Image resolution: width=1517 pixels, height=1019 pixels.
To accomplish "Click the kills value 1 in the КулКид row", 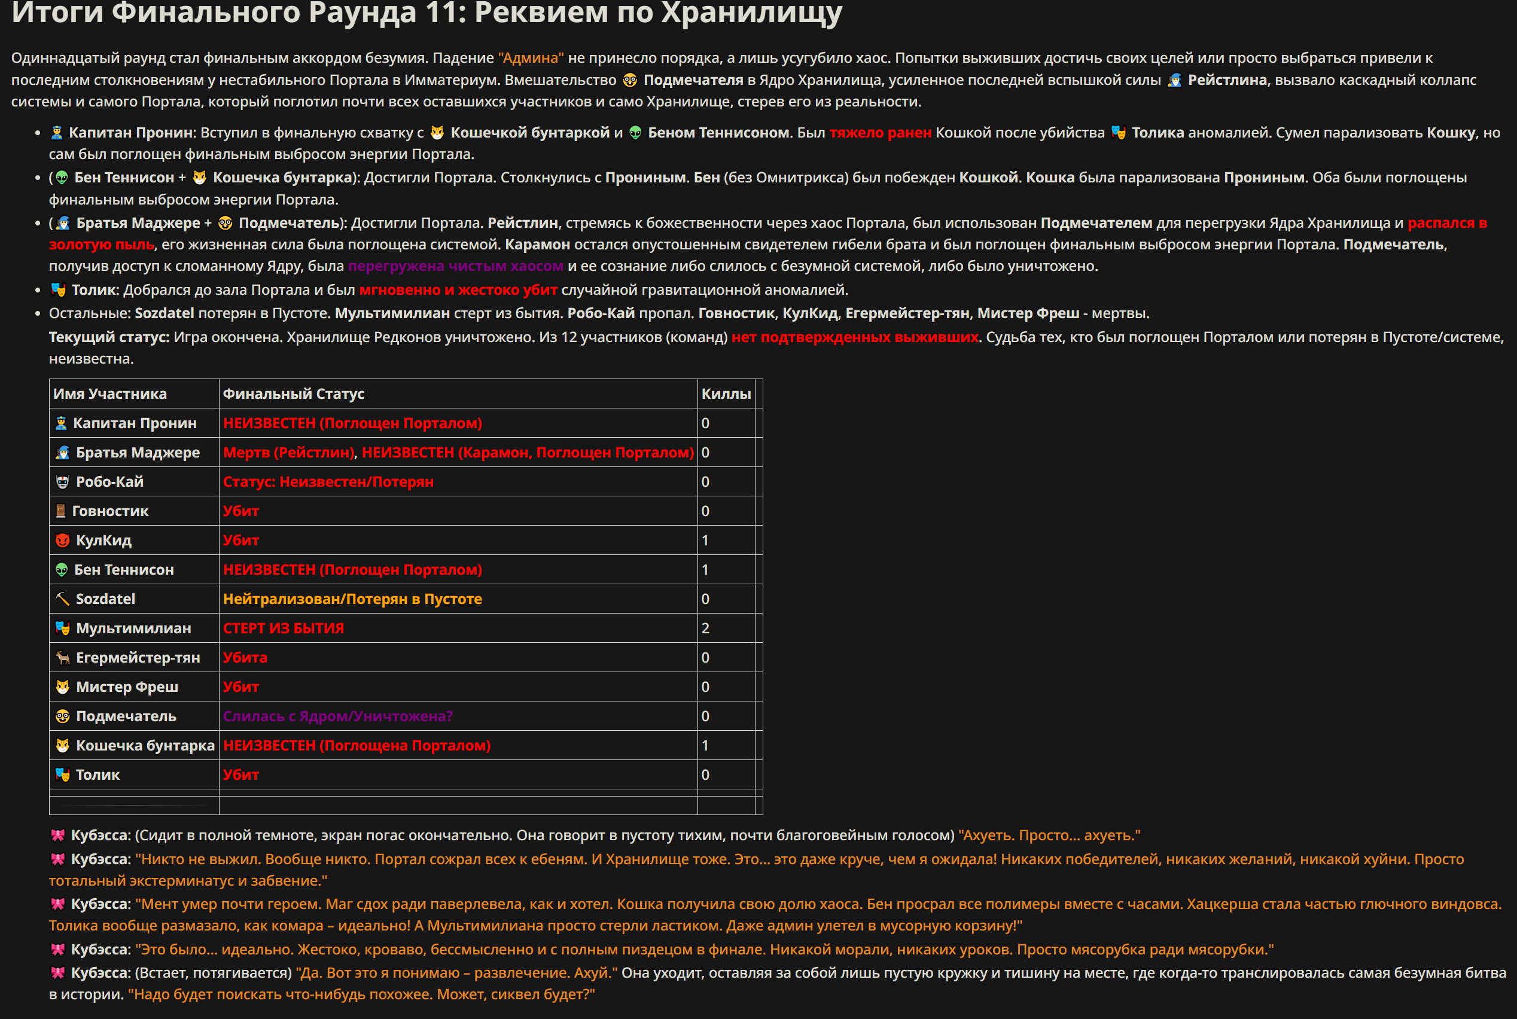I will point(705,541).
